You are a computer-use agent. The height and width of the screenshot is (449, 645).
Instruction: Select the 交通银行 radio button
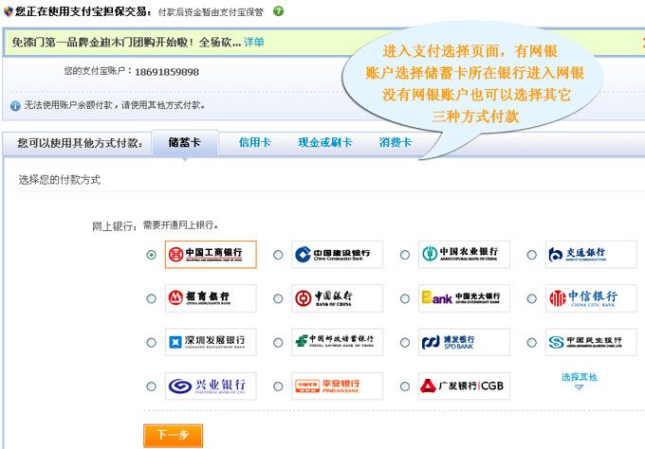(x=531, y=255)
